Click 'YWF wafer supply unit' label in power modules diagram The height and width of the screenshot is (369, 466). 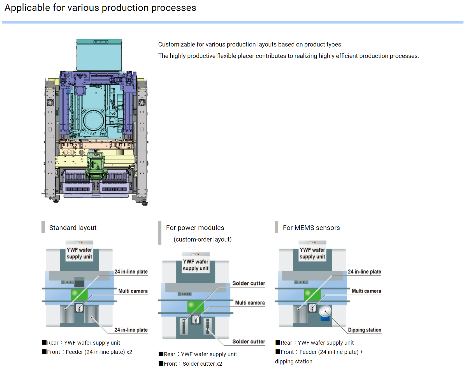coord(196,265)
